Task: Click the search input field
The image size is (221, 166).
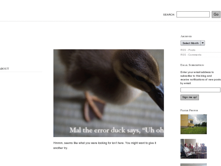Action: point(193,14)
